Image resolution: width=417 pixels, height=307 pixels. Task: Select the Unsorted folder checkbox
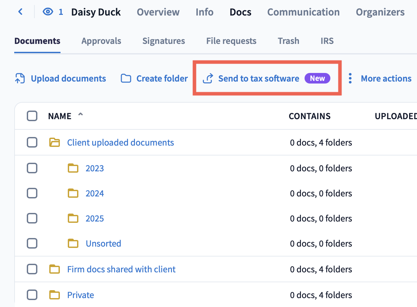pyautogui.click(x=32, y=244)
